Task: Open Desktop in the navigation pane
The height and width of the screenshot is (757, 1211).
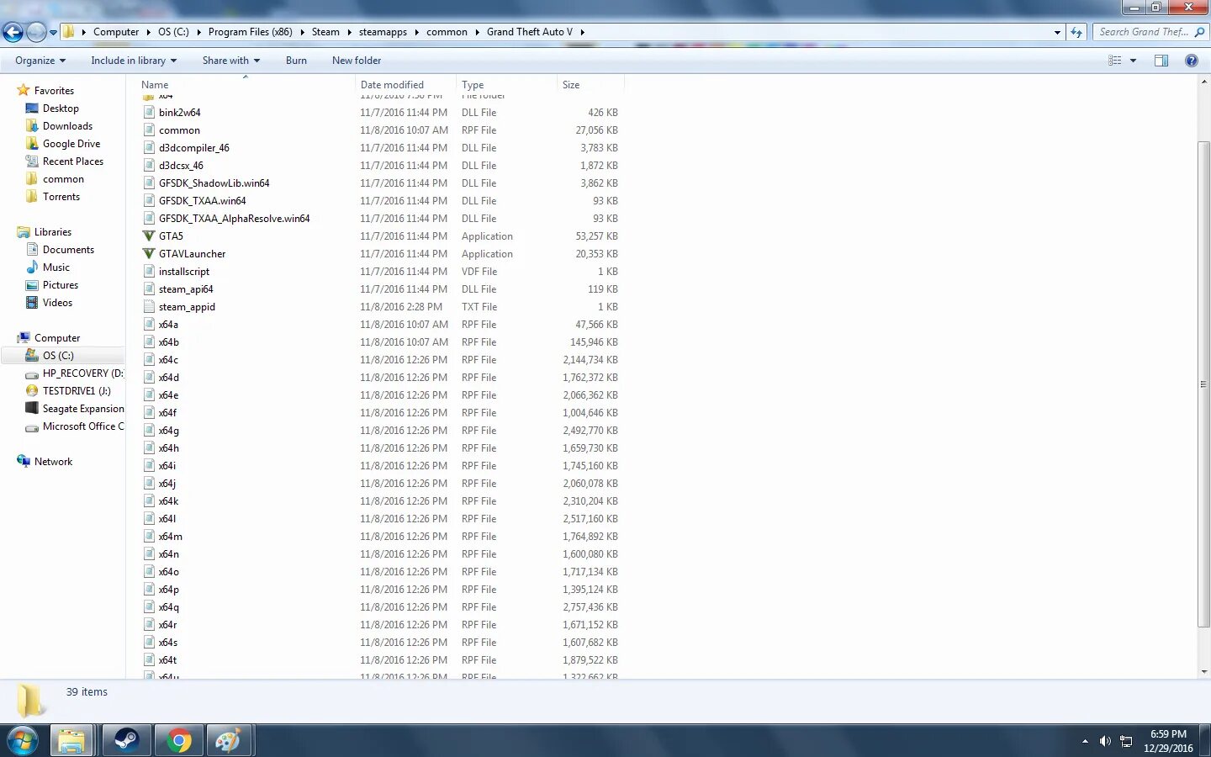Action: pos(61,109)
